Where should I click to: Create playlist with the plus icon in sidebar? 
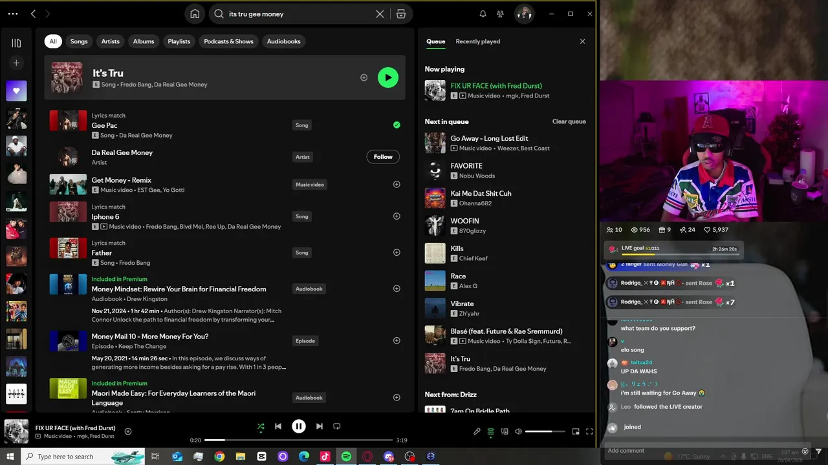(x=16, y=63)
